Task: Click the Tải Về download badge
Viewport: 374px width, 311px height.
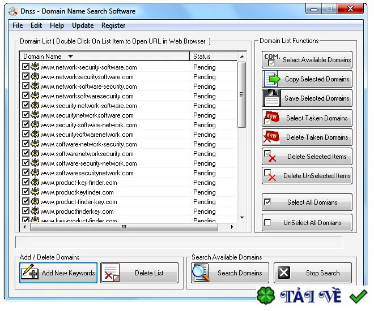Action: pos(312,297)
